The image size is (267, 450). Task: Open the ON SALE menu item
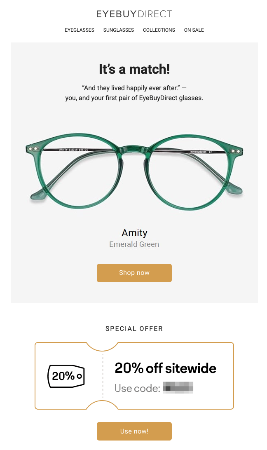point(194,30)
